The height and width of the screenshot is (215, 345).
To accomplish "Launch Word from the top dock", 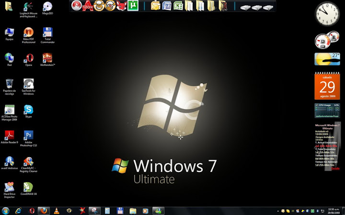I will pyautogui.click(x=167, y=6).
